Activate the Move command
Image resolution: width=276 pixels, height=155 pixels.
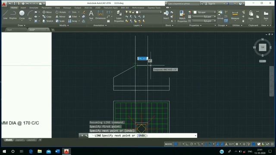pyautogui.click(x=47, y=12)
